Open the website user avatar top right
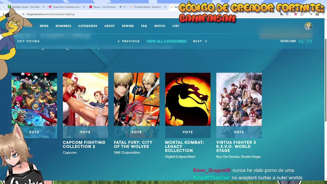 click(x=308, y=26)
